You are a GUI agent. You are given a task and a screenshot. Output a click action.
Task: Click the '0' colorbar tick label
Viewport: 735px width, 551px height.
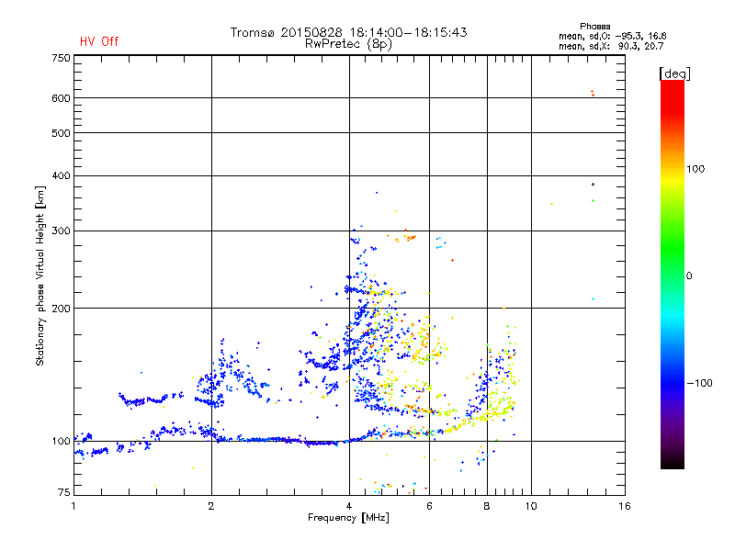click(x=689, y=276)
